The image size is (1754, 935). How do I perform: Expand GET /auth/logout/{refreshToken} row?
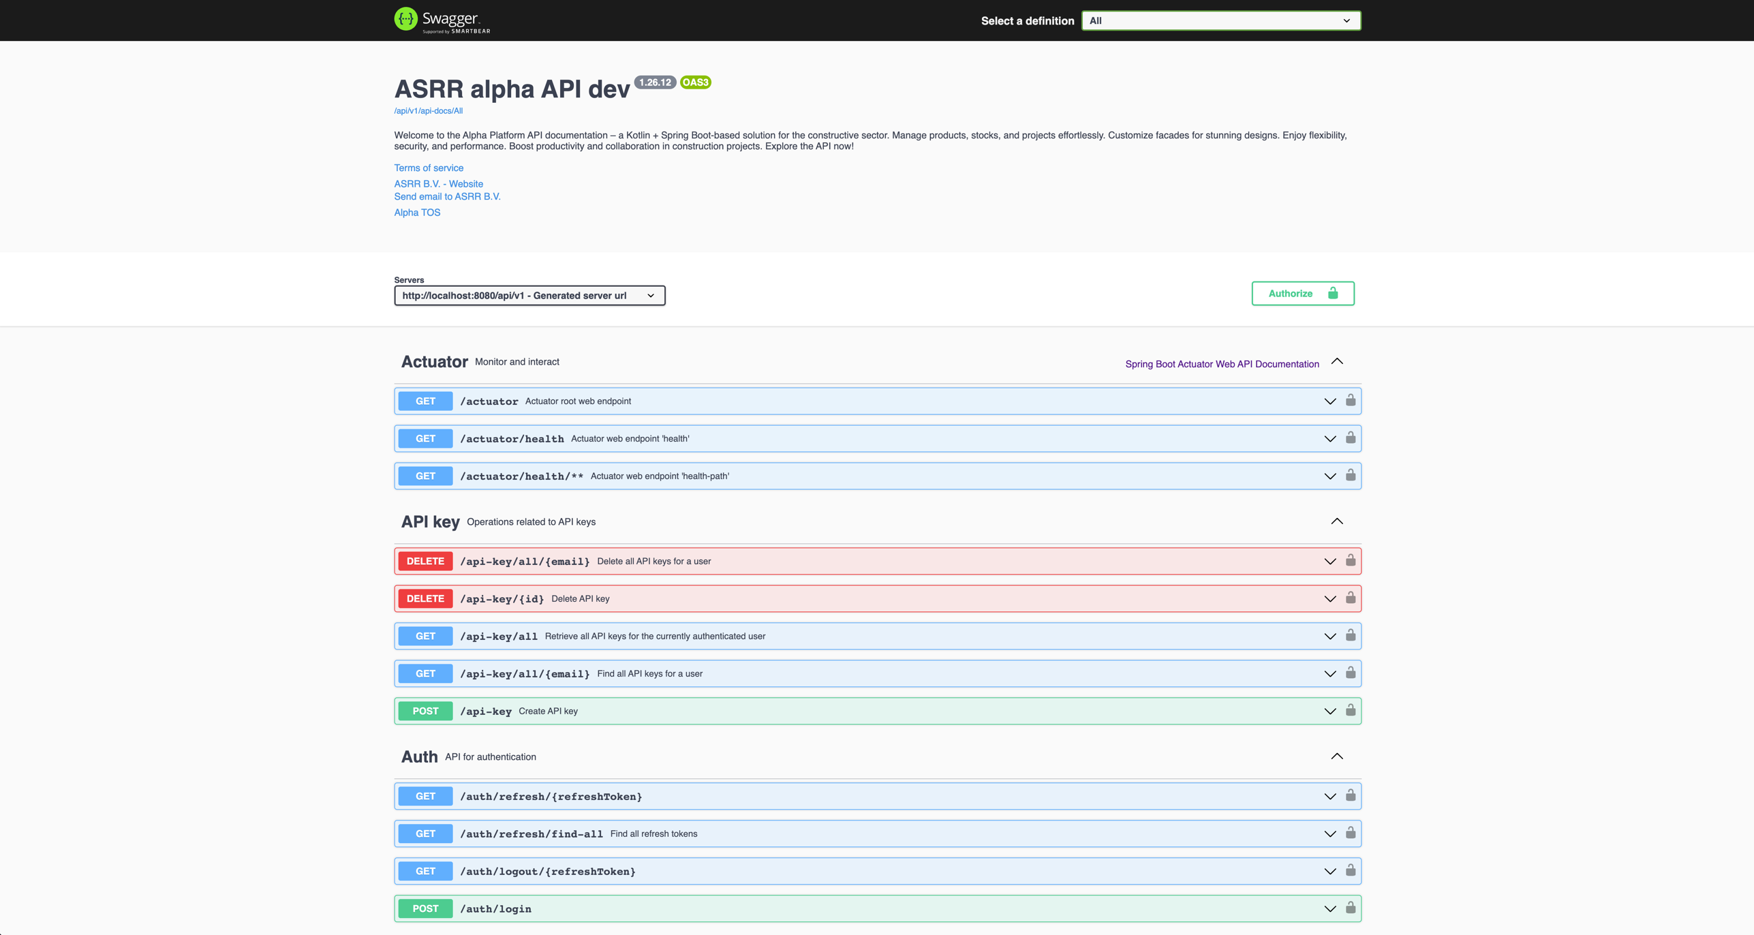tap(1329, 872)
